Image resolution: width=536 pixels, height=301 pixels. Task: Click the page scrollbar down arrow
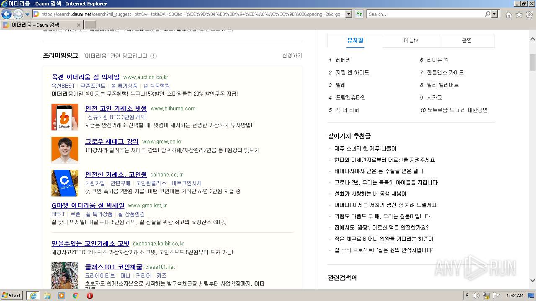tap(533, 281)
